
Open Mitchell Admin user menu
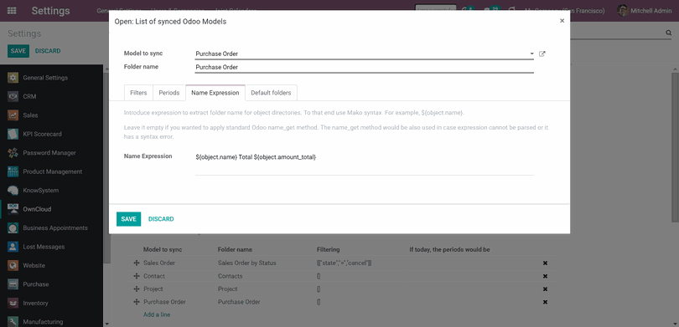point(645,11)
